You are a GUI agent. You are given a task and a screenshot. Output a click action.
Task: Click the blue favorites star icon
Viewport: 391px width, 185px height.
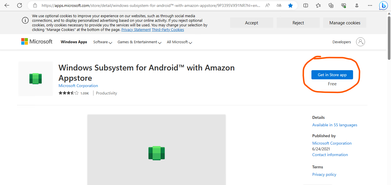(290, 5)
